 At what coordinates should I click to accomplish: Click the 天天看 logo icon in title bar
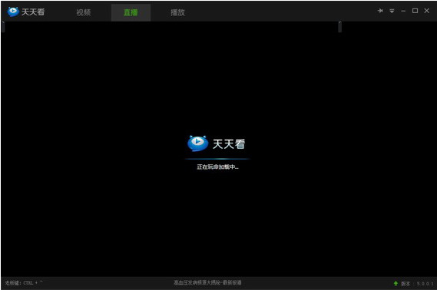coord(13,12)
